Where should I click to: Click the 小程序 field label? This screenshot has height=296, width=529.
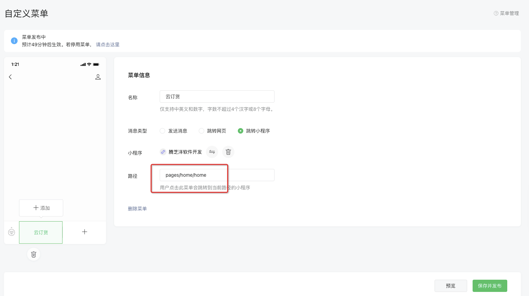135,153
